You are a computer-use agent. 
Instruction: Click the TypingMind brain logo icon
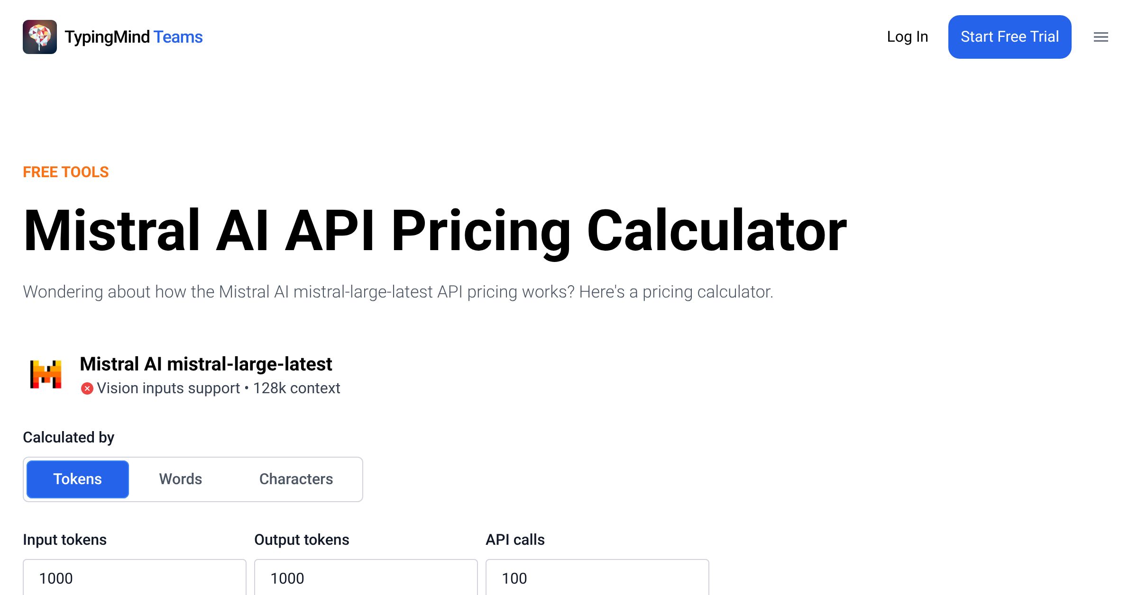pyautogui.click(x=40, y=37)
